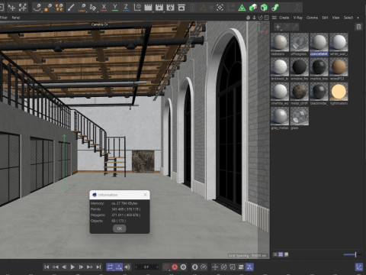
Task: Click the green spline S-shaped icon
Action: tap(275, 8)
